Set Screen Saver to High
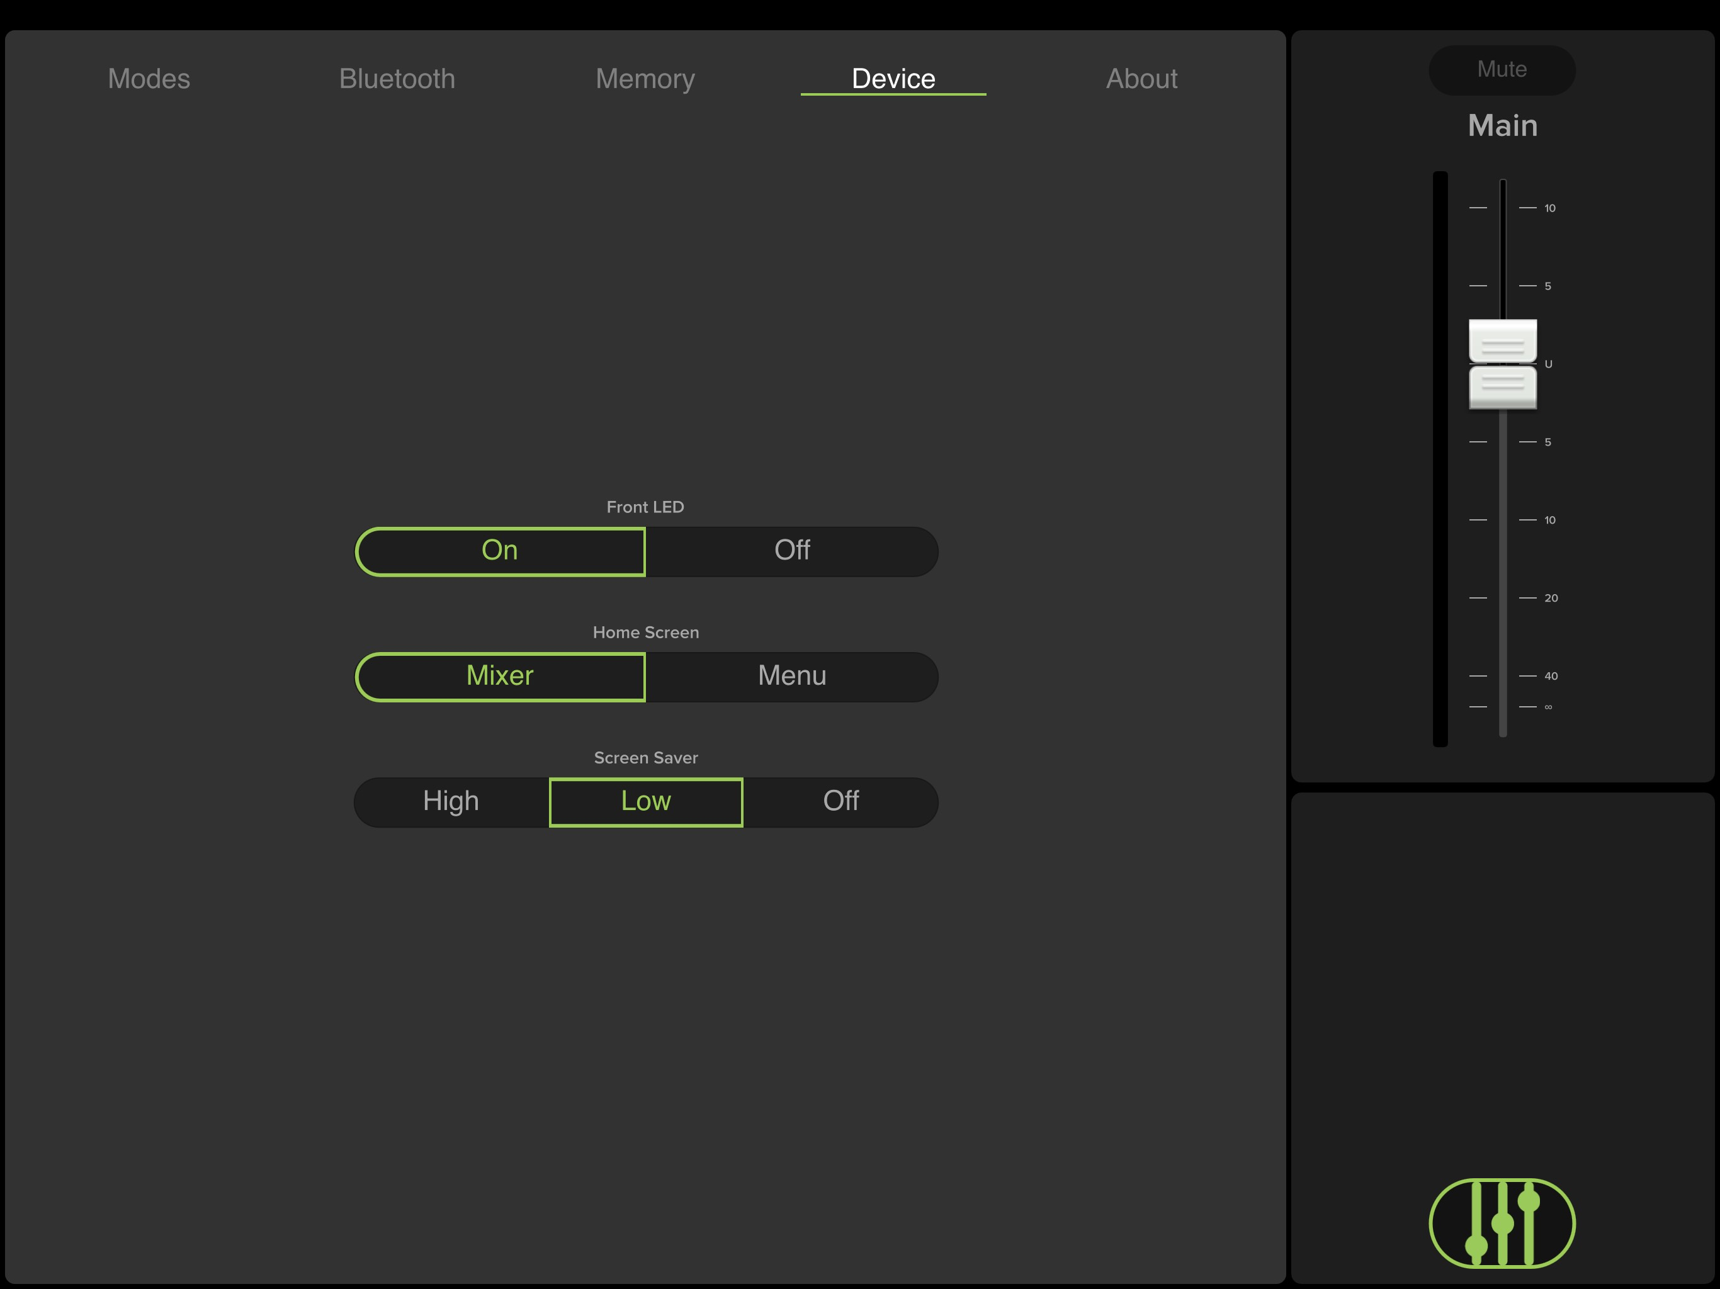 pos(451,802)
